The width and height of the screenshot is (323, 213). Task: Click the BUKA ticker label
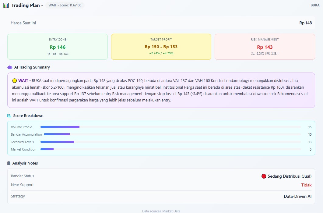315,5
